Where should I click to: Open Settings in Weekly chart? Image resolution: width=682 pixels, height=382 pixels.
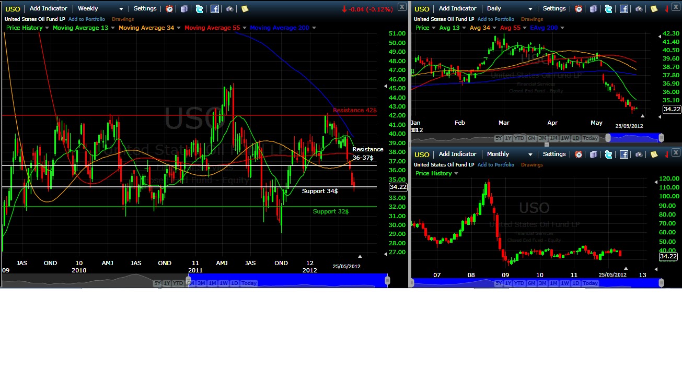tap(145, 9)
